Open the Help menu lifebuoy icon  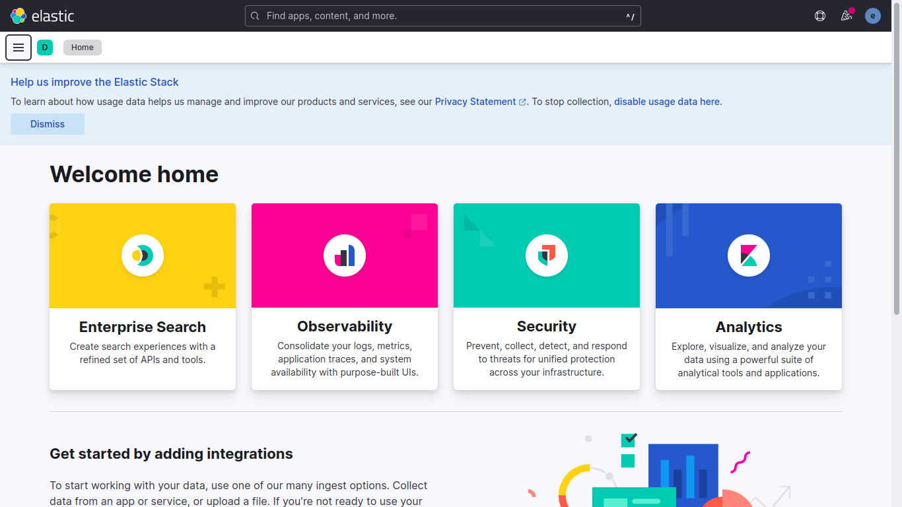coord(820,16)
